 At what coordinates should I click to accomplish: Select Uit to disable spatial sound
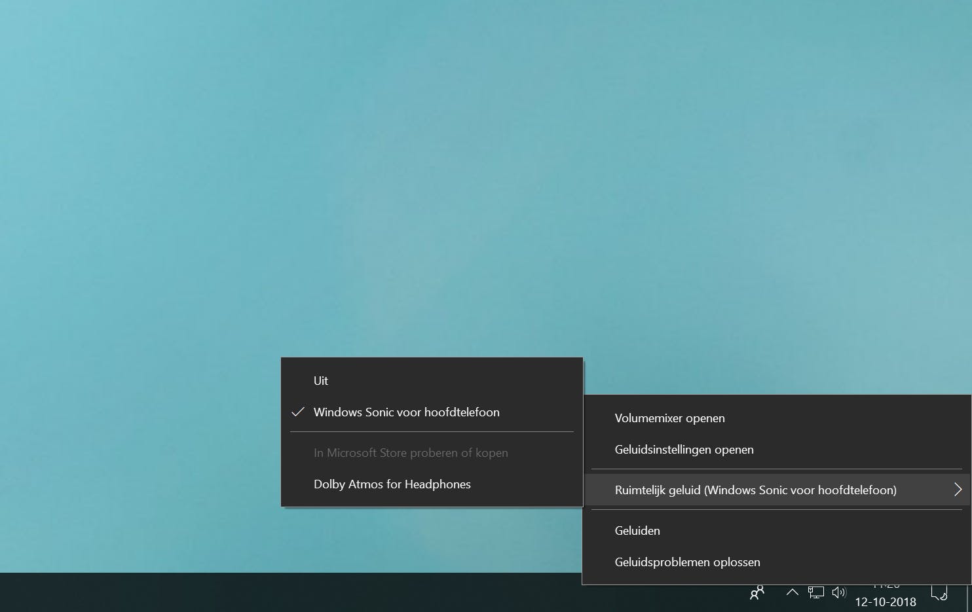321,380
